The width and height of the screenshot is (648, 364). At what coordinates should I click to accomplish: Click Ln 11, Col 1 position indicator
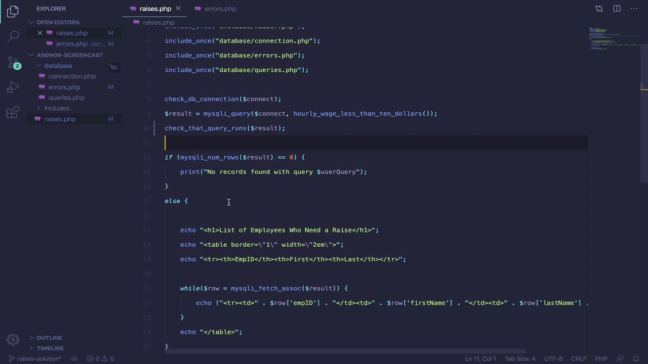(480, 359)
